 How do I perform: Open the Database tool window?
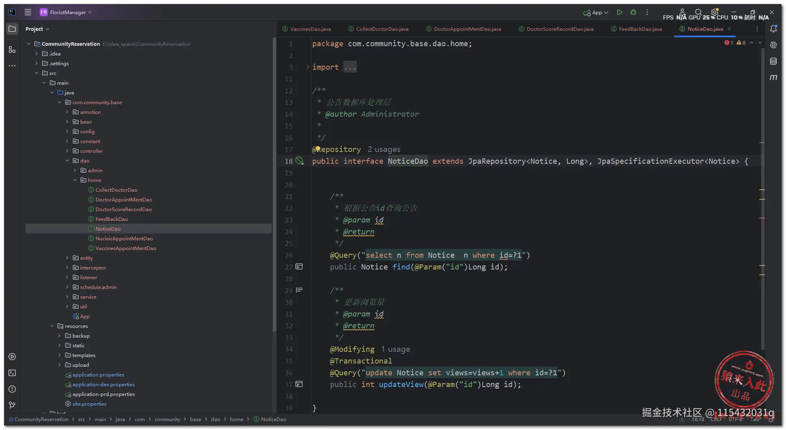[773, 61]
